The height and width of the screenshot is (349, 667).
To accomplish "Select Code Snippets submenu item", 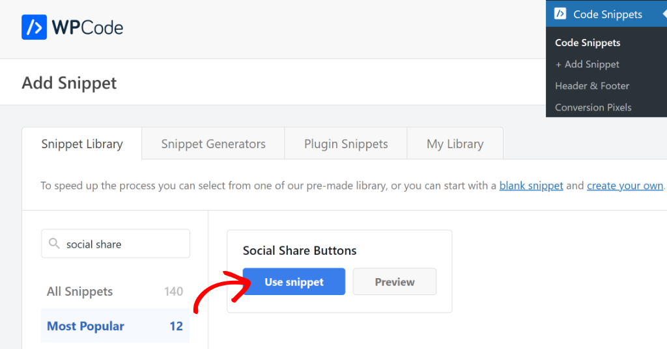I will point(588,42).
